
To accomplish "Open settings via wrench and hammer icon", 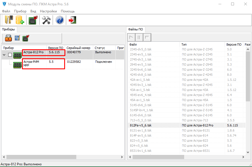I will coord(46,20).
